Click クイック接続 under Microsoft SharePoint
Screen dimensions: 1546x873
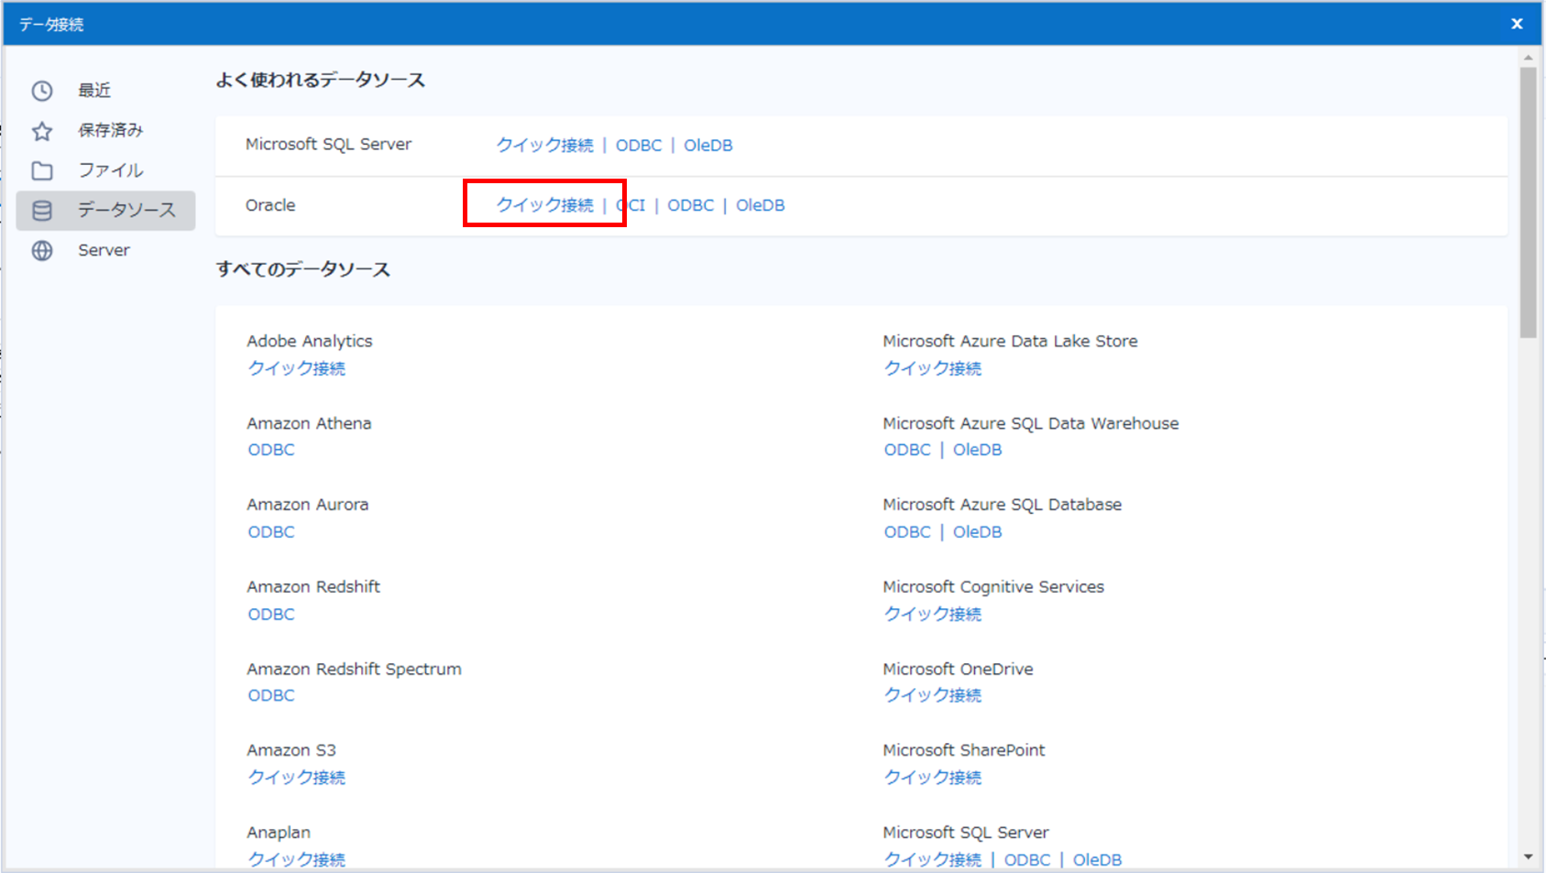click(x=933, y=777)
